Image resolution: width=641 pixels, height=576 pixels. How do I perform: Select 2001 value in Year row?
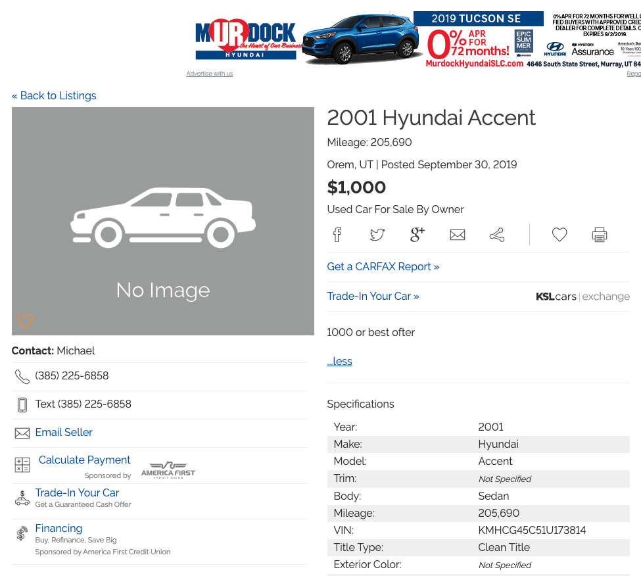pyautogui.click(x=490, y=427)
